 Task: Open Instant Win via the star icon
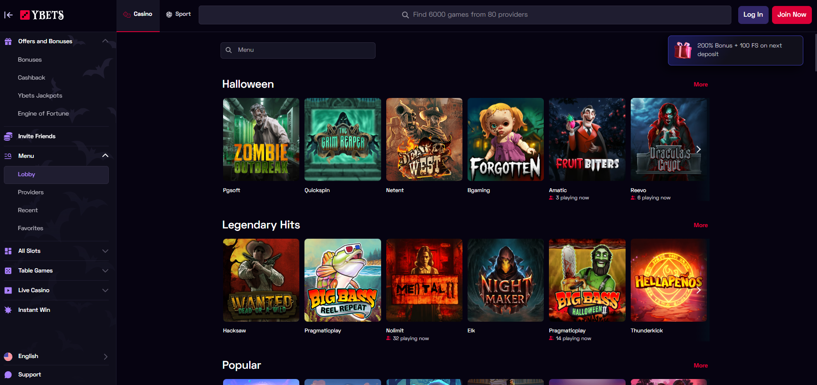click(x=8, y=310)
